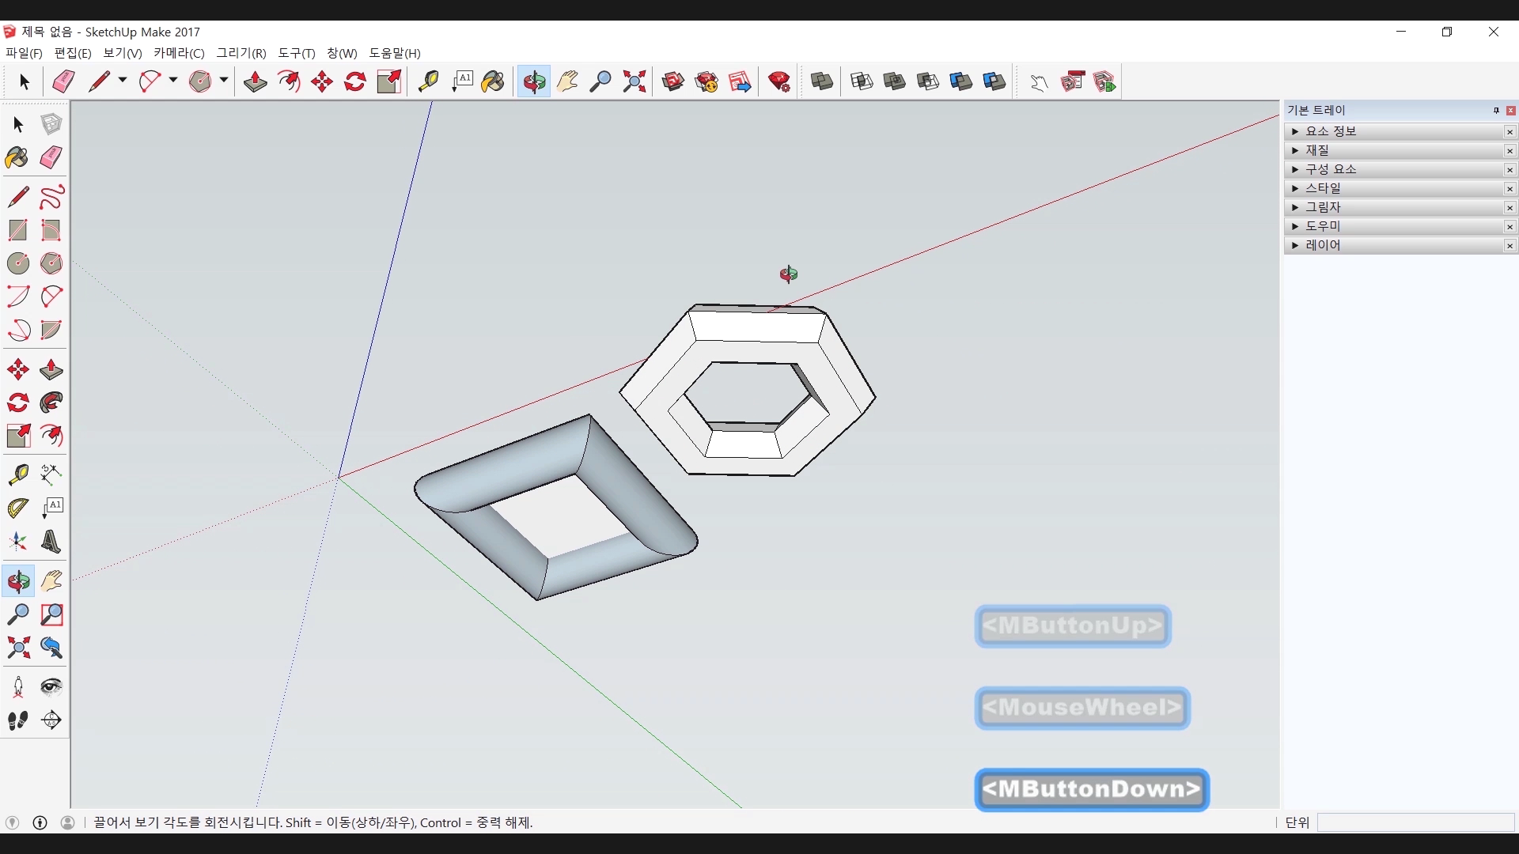
Task: Choose the Pan hand tool in left toolbar
Action: tap(51, 582)
